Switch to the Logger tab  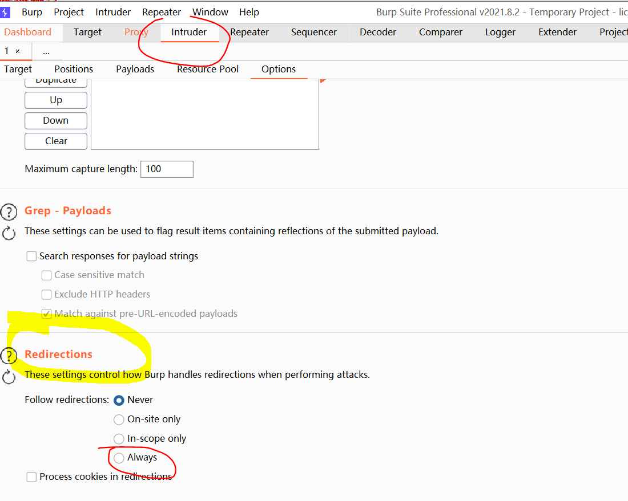point(500,32)
